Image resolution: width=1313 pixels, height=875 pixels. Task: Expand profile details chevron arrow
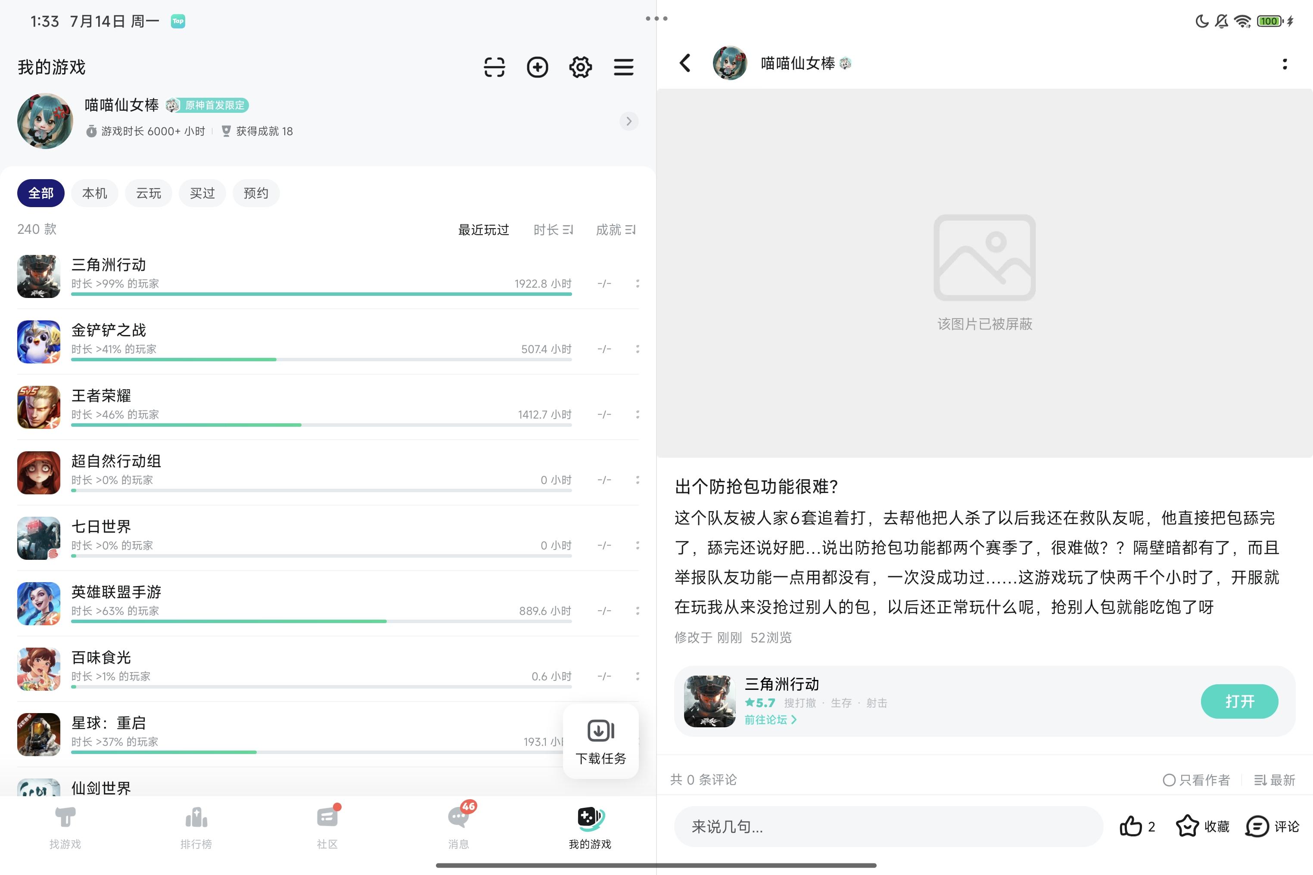(628, 121)
